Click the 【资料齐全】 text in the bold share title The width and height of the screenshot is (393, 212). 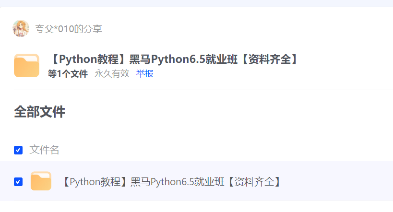(x=269, y=59)
